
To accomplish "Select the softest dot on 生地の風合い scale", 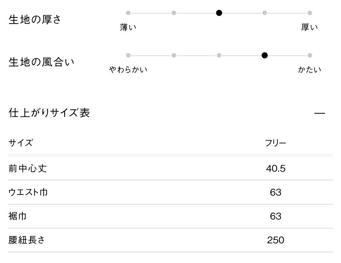I will coord(128,55).
